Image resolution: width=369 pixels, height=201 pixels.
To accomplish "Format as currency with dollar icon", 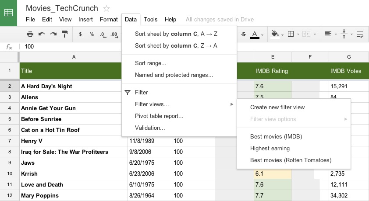I will [x=80, y=34].
